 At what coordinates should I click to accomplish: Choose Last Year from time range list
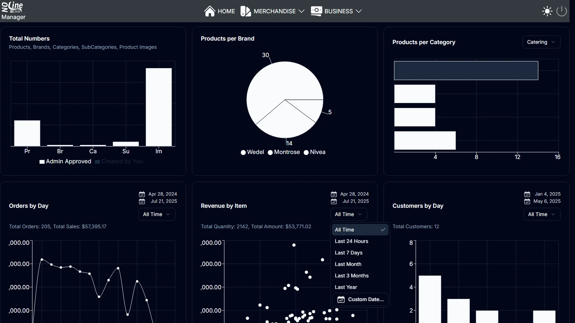coord(346,287)
